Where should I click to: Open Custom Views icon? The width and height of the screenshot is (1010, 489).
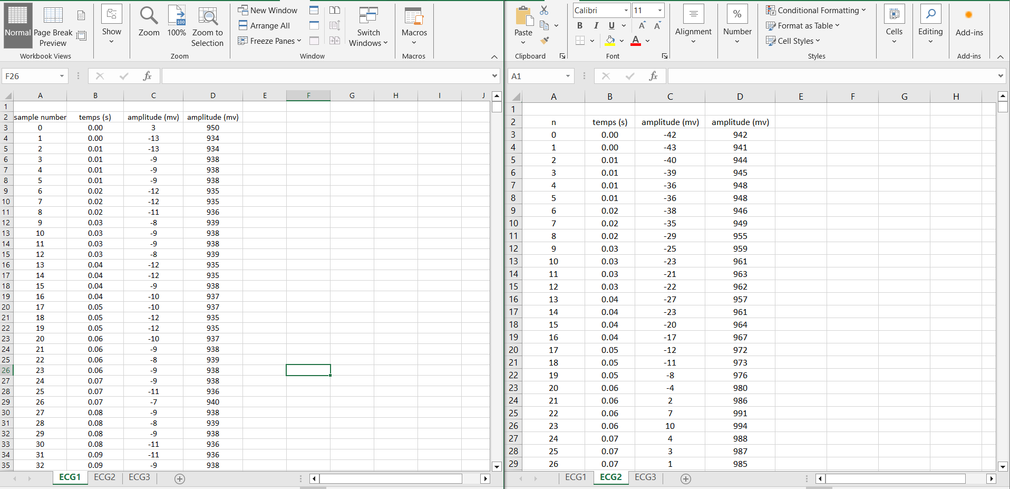[x=81, y=36]
